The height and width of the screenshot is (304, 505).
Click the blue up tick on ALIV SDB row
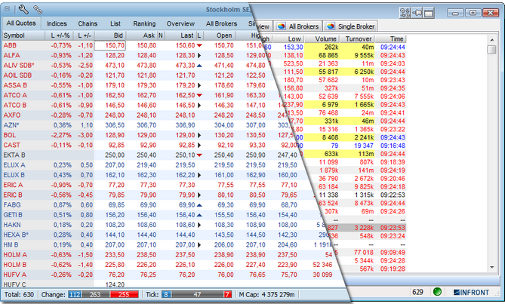(199, 66)
